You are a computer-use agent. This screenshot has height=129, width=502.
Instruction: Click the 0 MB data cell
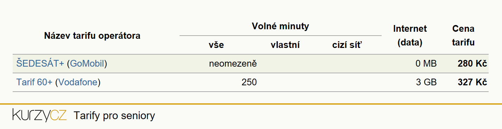[x=426, y=64]
